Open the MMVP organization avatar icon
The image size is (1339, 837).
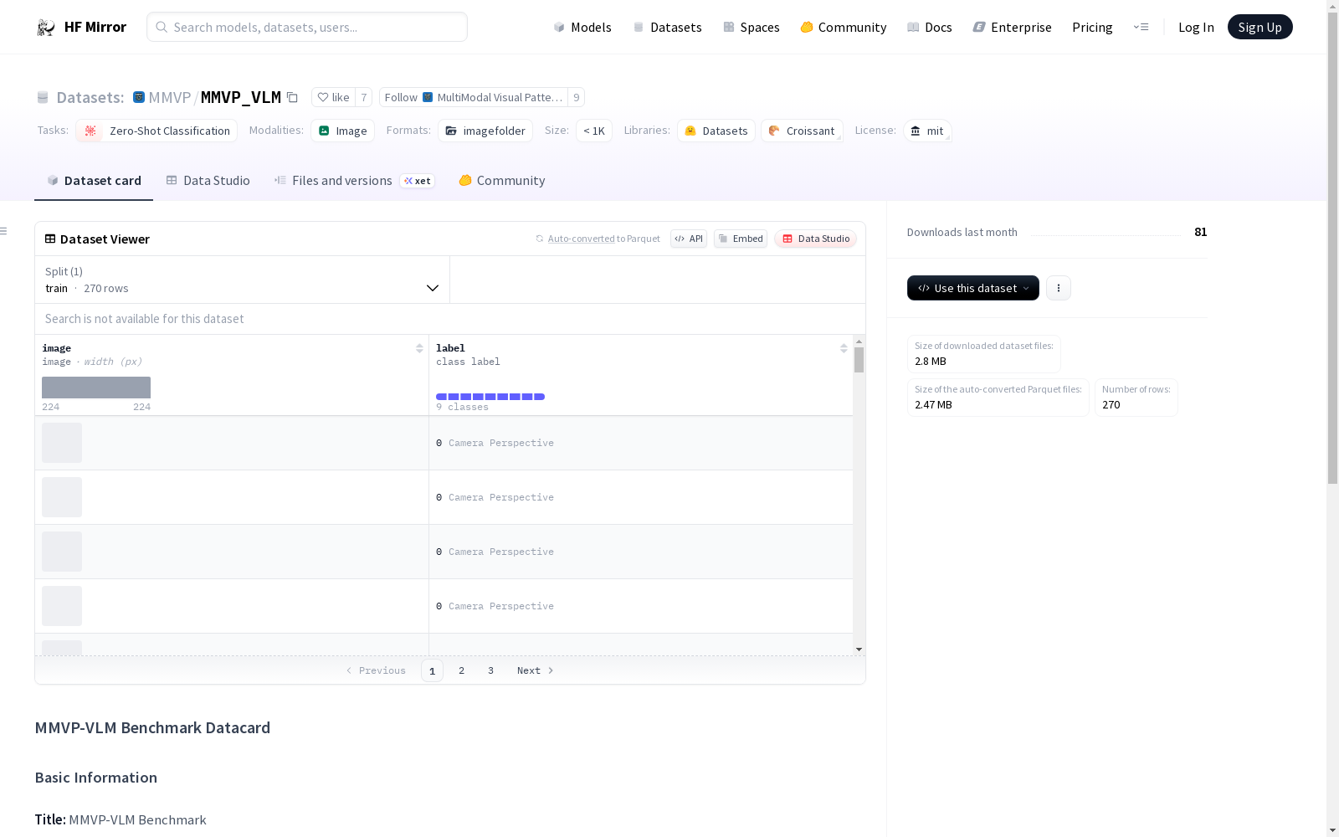click(139, 97)
